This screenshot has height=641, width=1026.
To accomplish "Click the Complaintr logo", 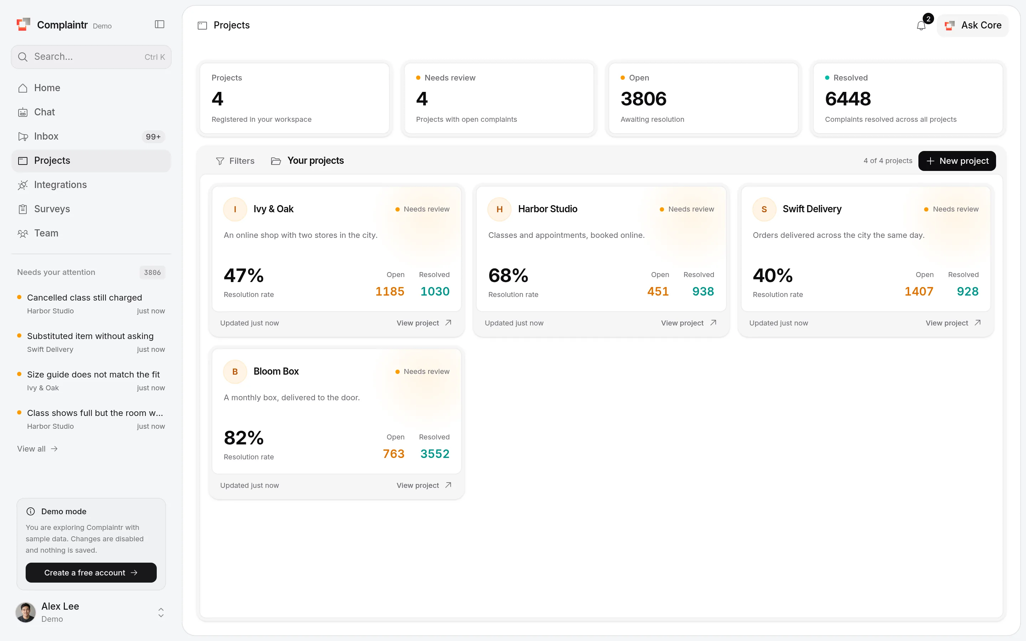I will click(23, 25).
